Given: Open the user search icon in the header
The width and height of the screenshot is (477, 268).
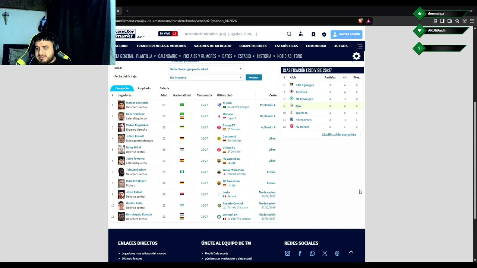Looking at the screenshot, I should 301,34.
